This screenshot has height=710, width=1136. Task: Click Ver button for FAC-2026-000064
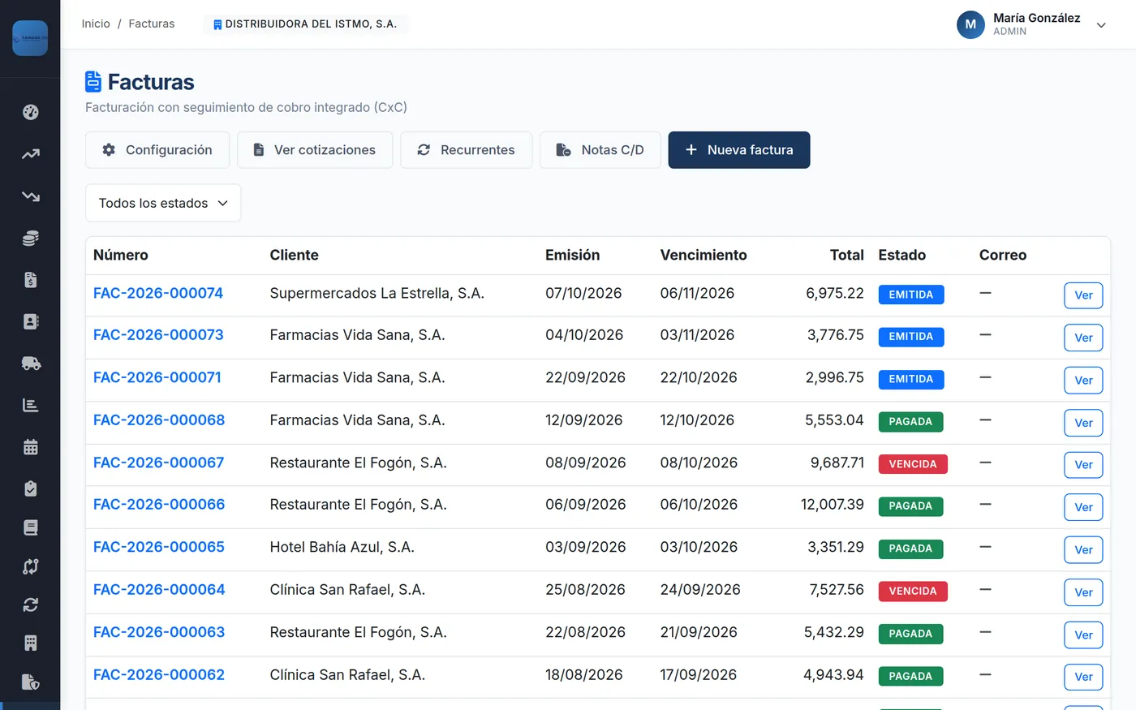click(x=1083, y=592)
